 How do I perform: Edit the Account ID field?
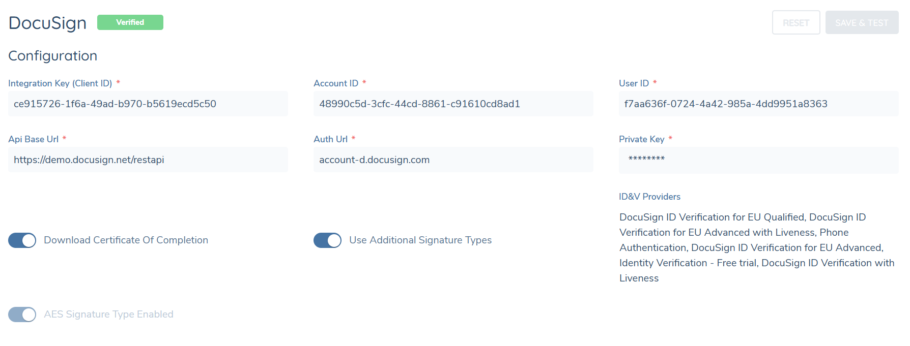[453, 104]
